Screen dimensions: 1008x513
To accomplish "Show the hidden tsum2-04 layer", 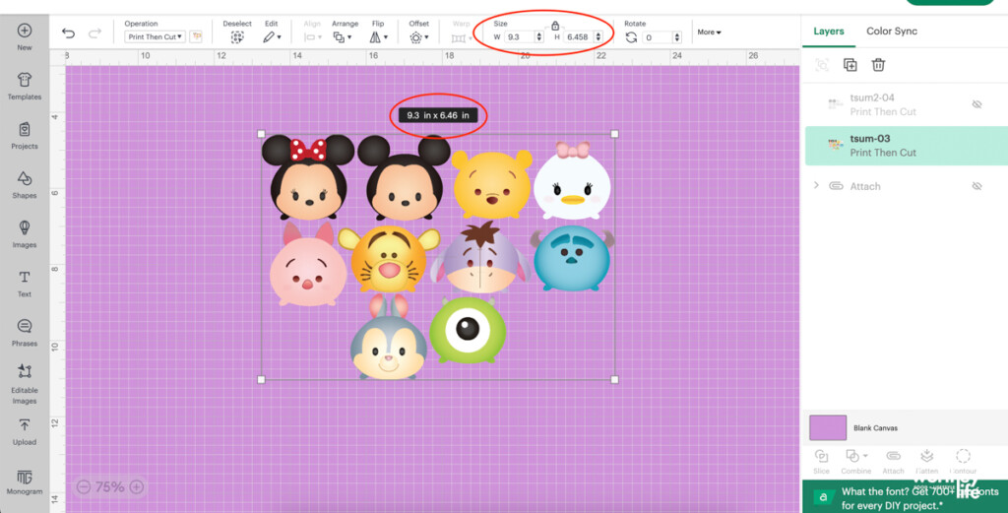I will pos(976,104).
